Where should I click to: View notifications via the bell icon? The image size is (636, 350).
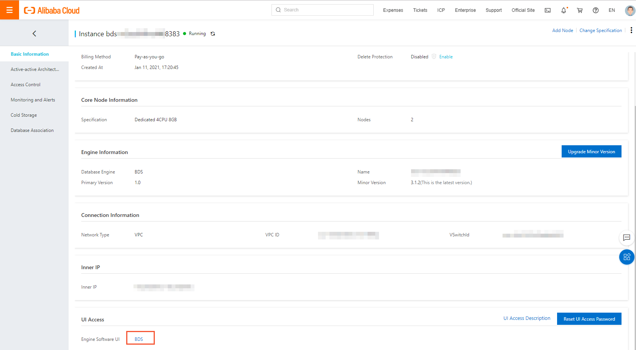point(564,10)
